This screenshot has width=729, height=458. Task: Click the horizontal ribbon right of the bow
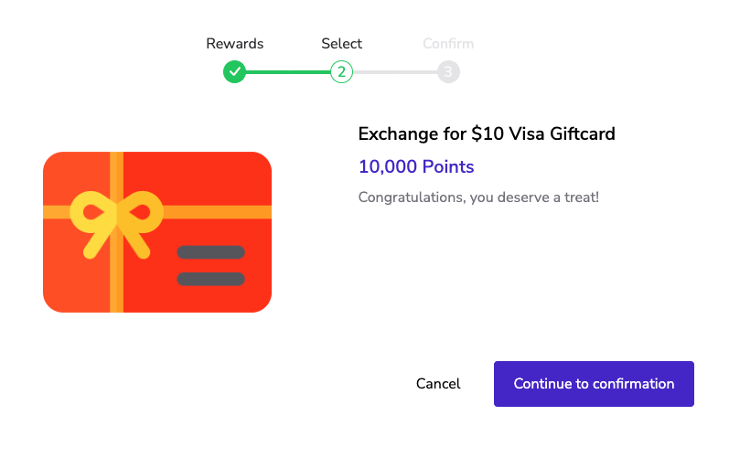(220, 212)
